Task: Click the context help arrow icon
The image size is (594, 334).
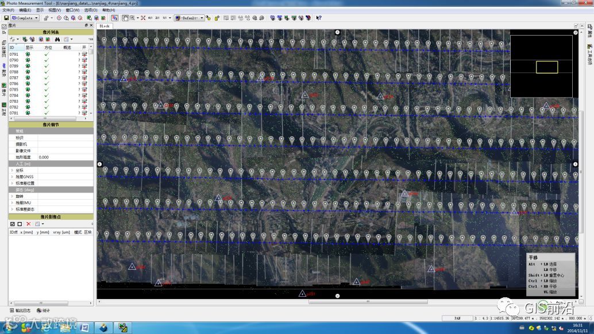Action: click(x=319, y=18)
